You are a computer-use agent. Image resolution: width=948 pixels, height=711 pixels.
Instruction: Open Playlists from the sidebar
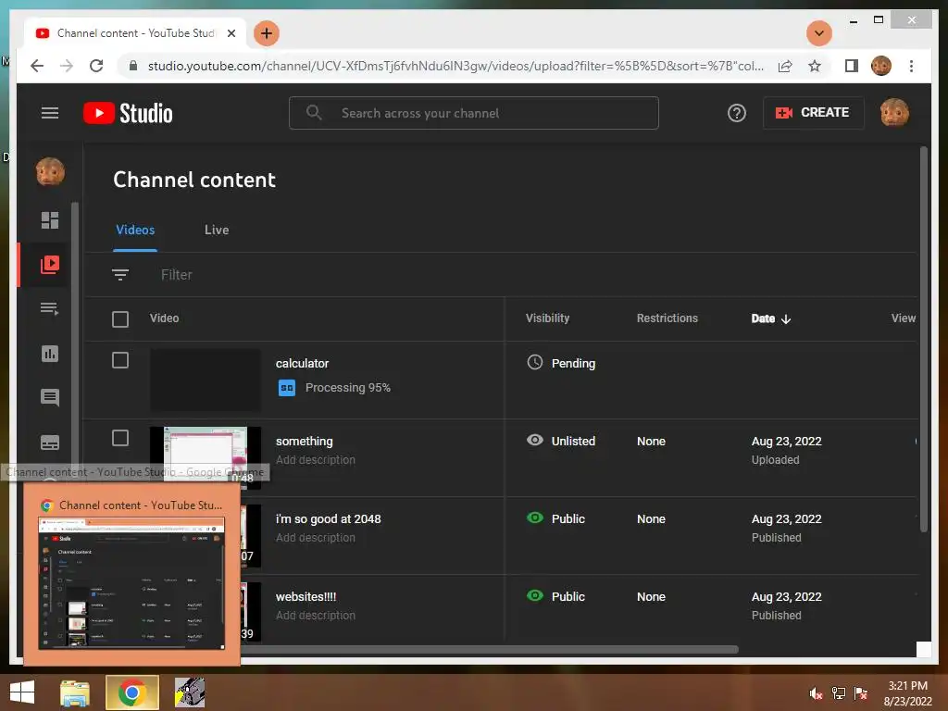(50, 309)
